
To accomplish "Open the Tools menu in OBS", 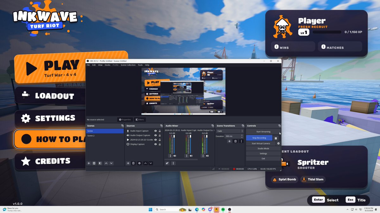I will [140, 65].
